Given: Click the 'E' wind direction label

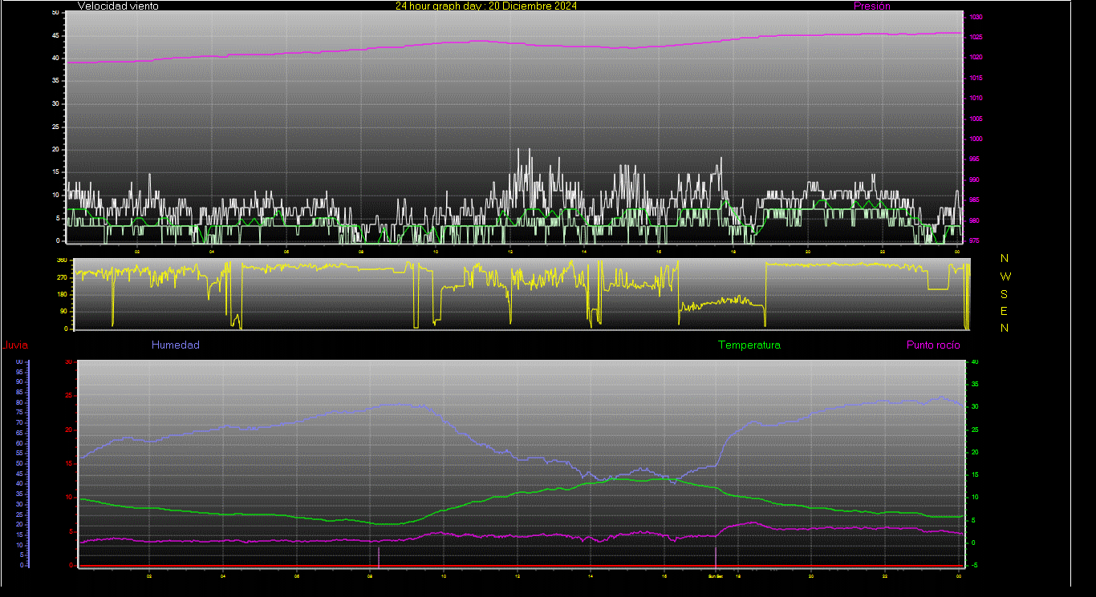Looking at the screenshot, I should (x=1005, y=311).
